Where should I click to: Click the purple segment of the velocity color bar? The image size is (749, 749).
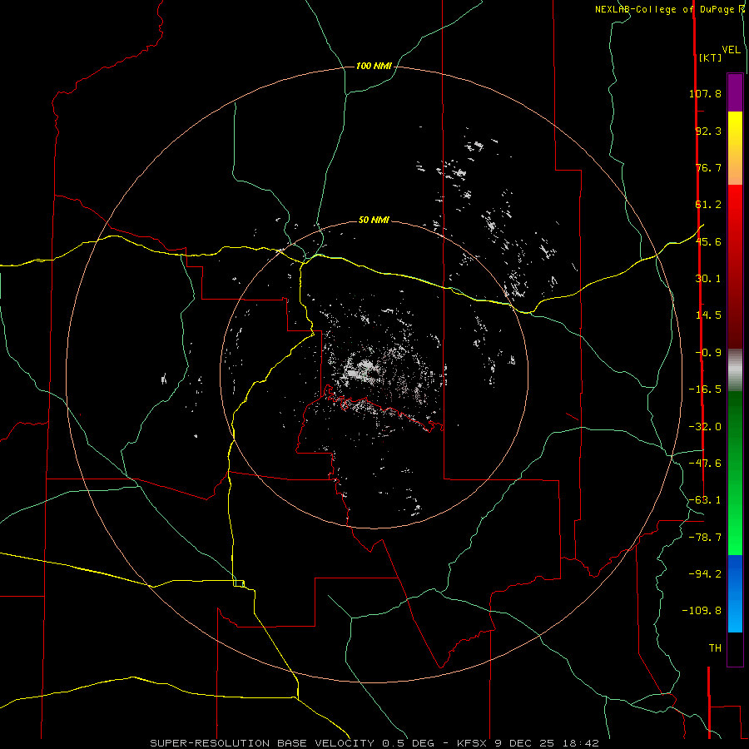tap(735, 92)
